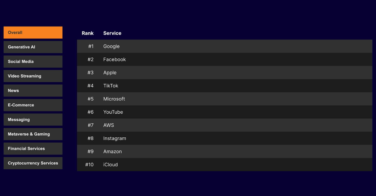View the Metaverse & Gaming tab
The image size is (376, 196).
(33, 134)
